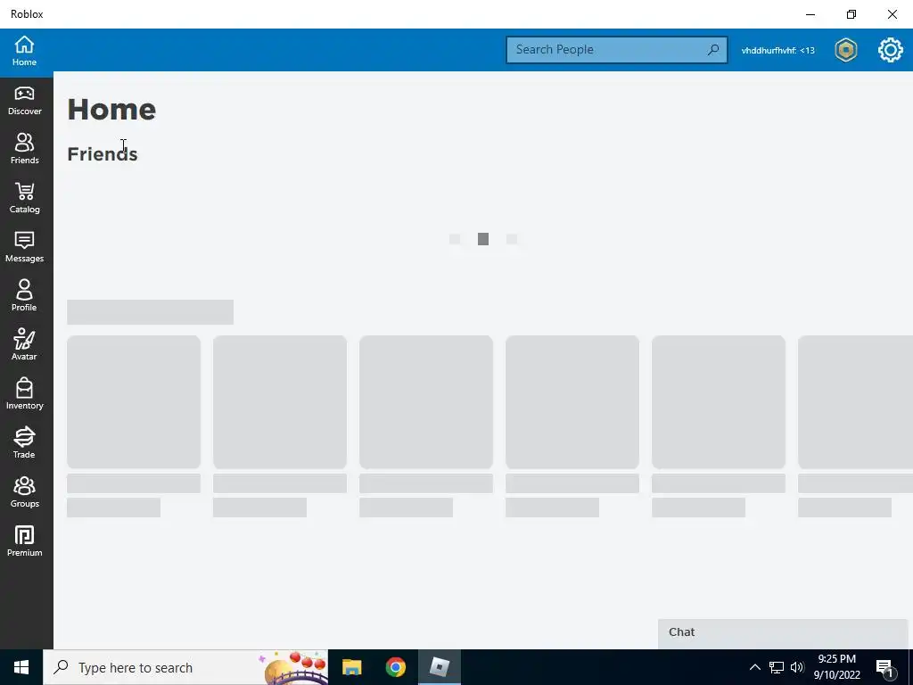Open the volume control in the tray
913x685 pixels.
(797, 667)
